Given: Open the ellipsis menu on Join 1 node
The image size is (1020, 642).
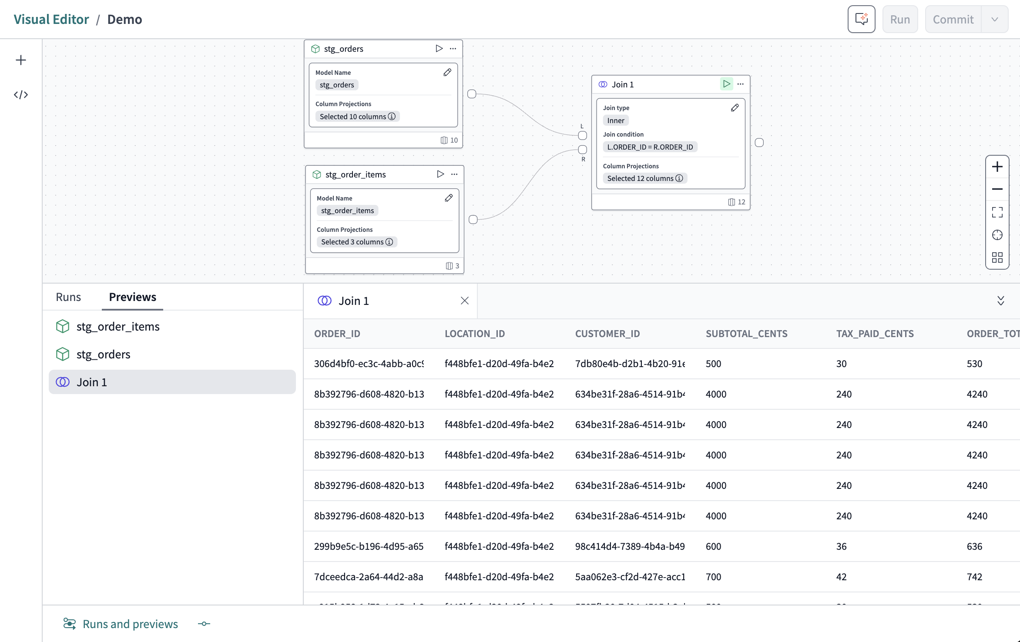Looking at the screenshot, I should point(741,84).
